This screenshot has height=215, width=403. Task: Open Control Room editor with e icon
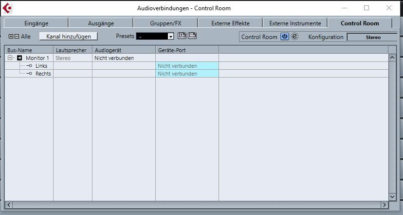295,36
